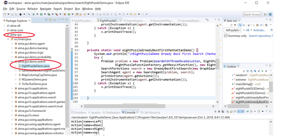Click Remove All Terminated Launches console icon
The image size is (282, 139).
pyautogui.click(x=223, y=112)
